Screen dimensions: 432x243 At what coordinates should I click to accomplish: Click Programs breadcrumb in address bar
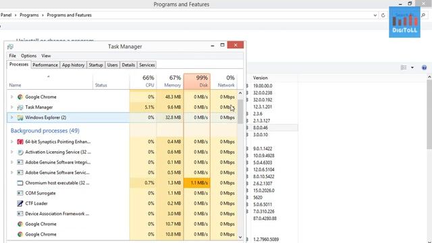point(29,15)
